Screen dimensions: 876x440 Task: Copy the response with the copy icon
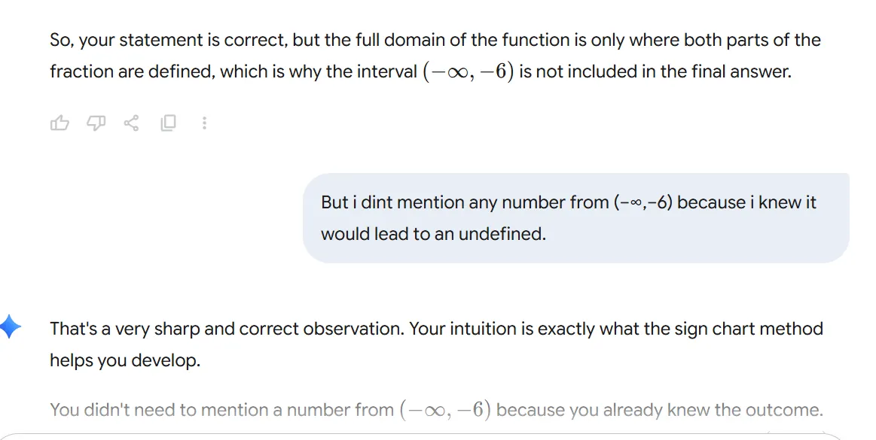point(168,123)
